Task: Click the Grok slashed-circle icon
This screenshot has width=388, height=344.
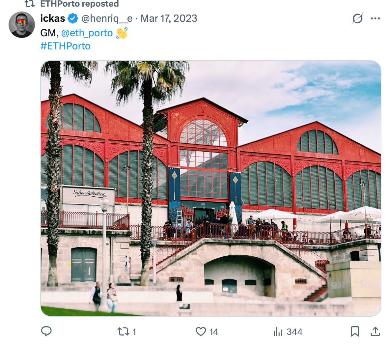Action: (x=357, y=18)
